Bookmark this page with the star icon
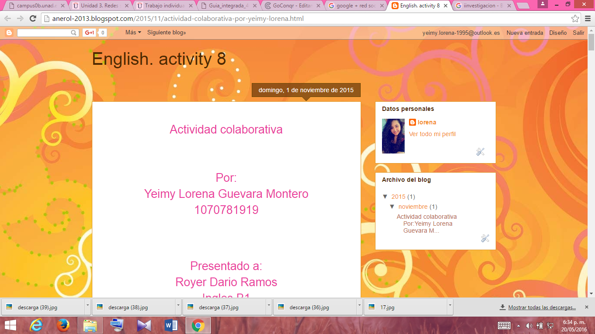The image size is (595, 334). pos(575,19)
